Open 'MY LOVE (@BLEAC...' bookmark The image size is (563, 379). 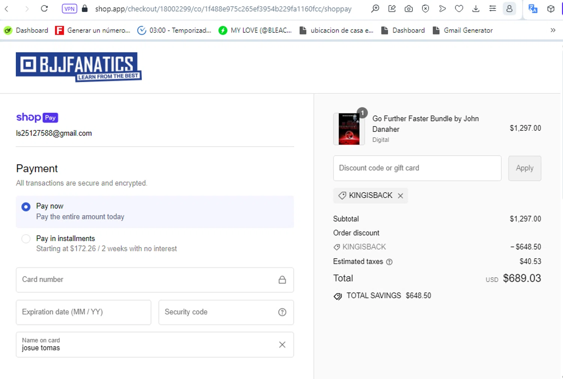click(x=255, y=30)
